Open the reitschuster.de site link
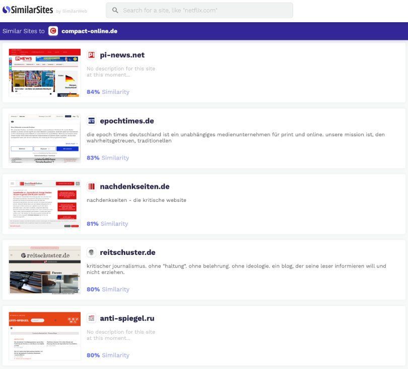Image resolution: width=408 pixels, height=369 pixels. tap(127, 252)
